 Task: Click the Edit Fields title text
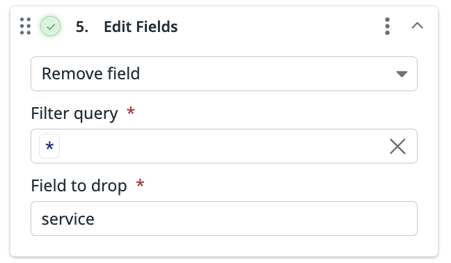(141, 26)
